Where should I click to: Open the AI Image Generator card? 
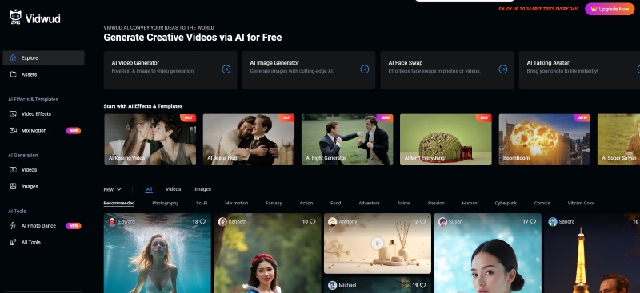point(309,70)
